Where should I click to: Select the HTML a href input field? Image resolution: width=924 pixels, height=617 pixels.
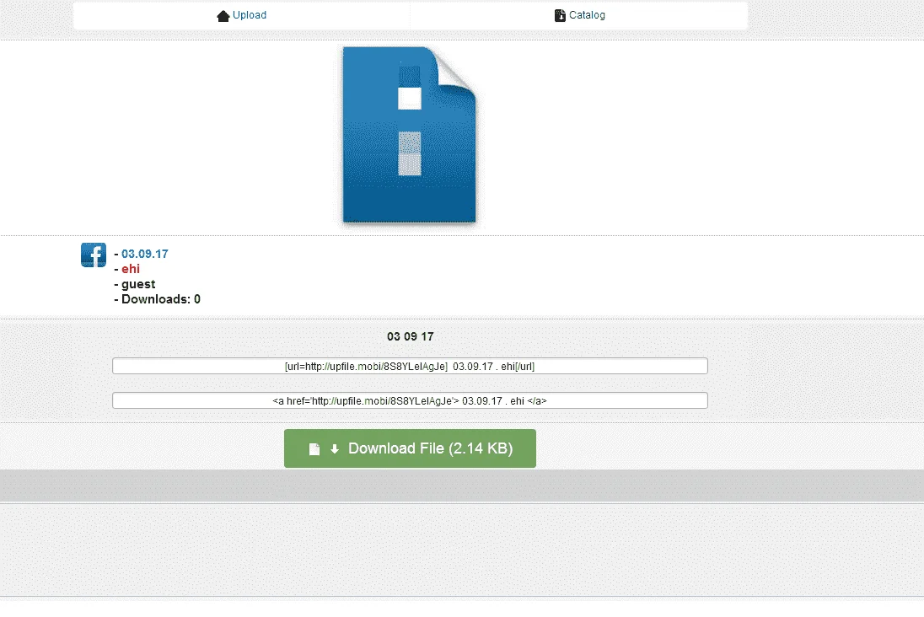410,400
